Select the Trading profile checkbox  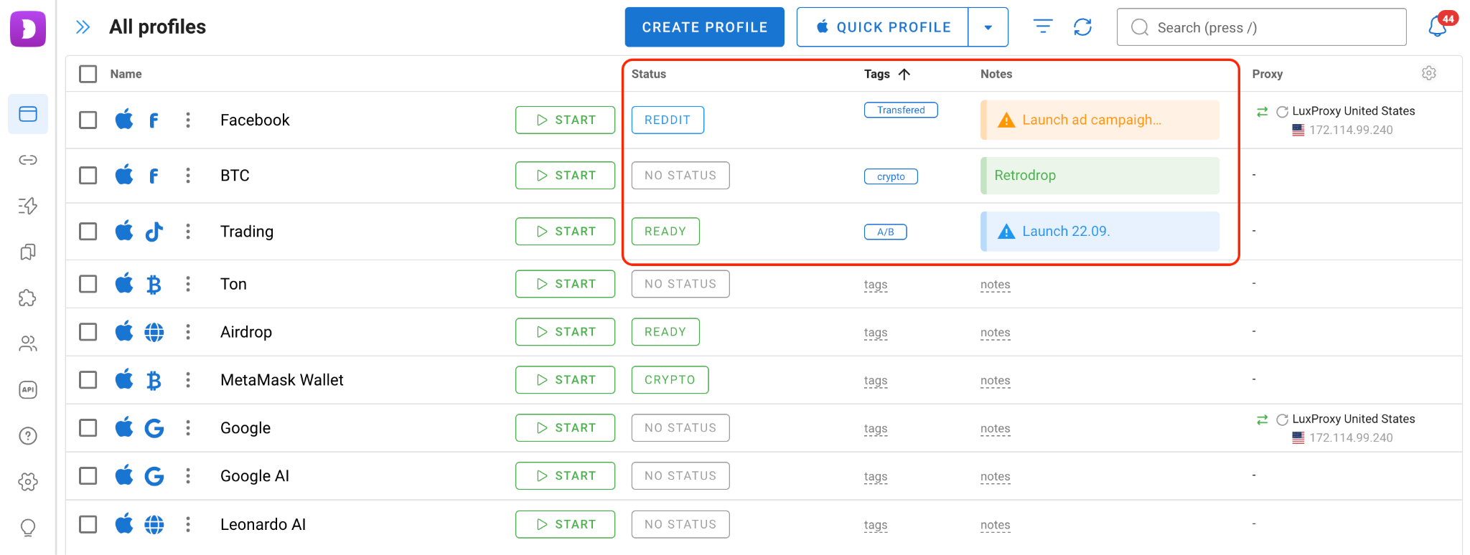[88, 232]
